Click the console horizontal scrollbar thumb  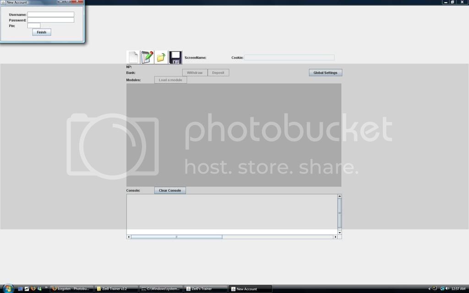tap(176, 237)
